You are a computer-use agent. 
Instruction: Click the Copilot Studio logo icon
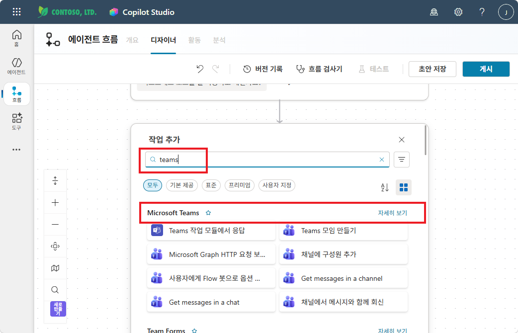click(114, 12)
